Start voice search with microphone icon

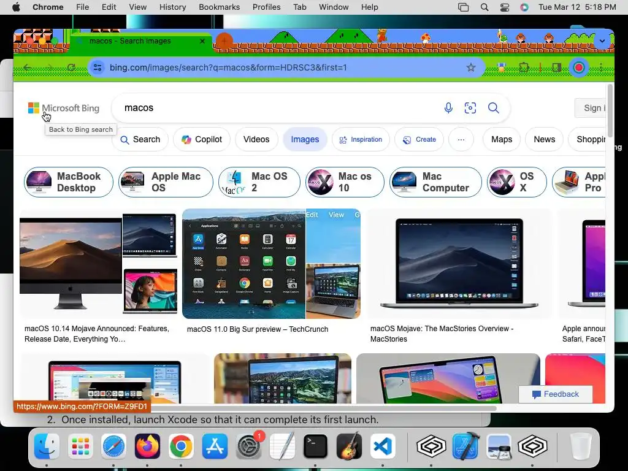448,108
